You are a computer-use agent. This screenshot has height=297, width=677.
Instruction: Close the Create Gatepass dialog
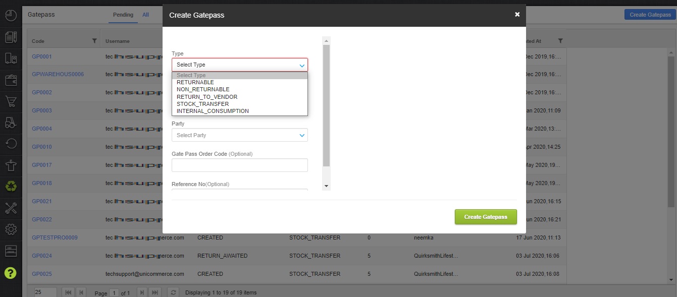pyautogui.click(x=517, y=15)
